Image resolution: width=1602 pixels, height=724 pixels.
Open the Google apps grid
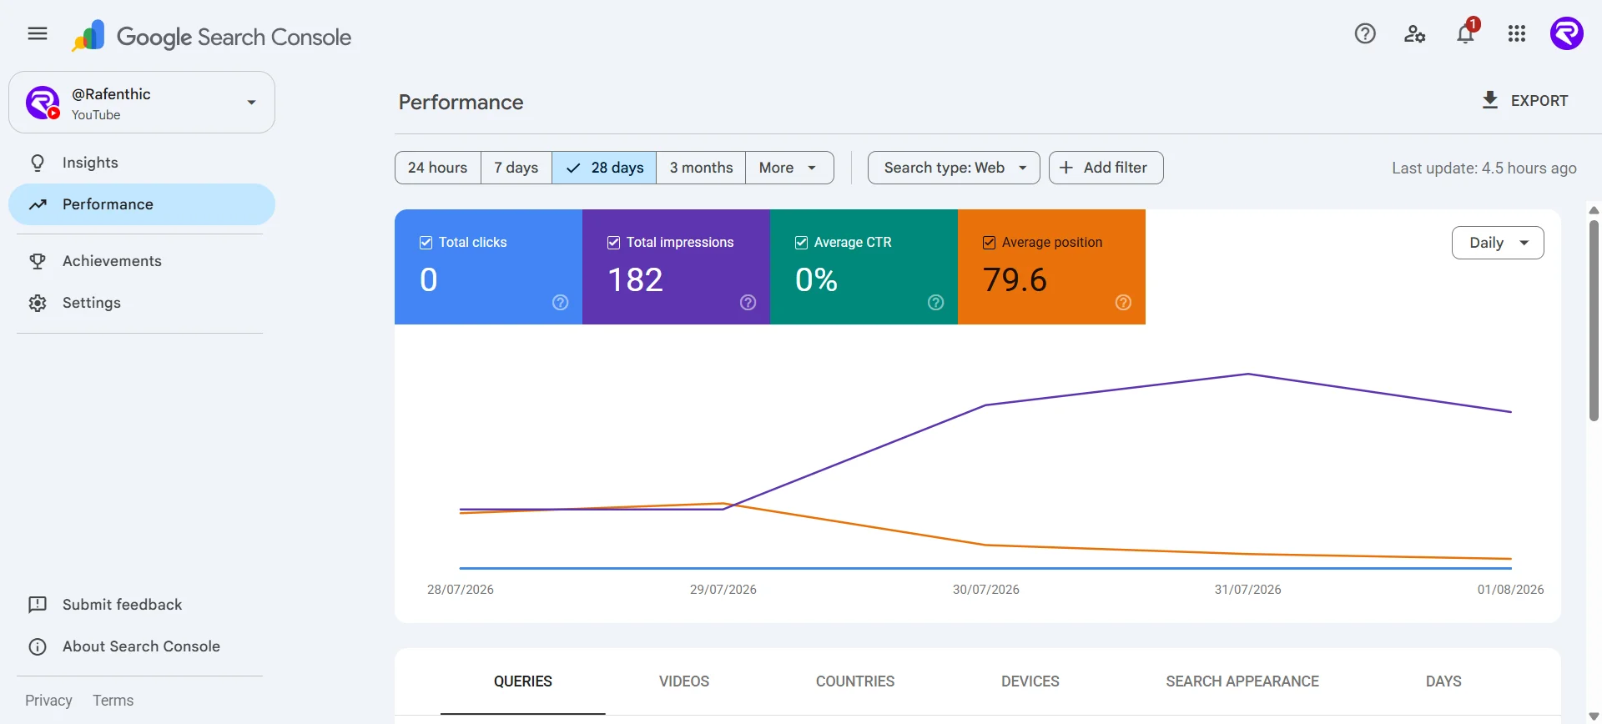click(1517, 34)
